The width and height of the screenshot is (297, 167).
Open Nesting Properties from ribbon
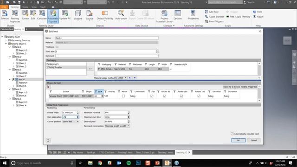coord(15,17)
